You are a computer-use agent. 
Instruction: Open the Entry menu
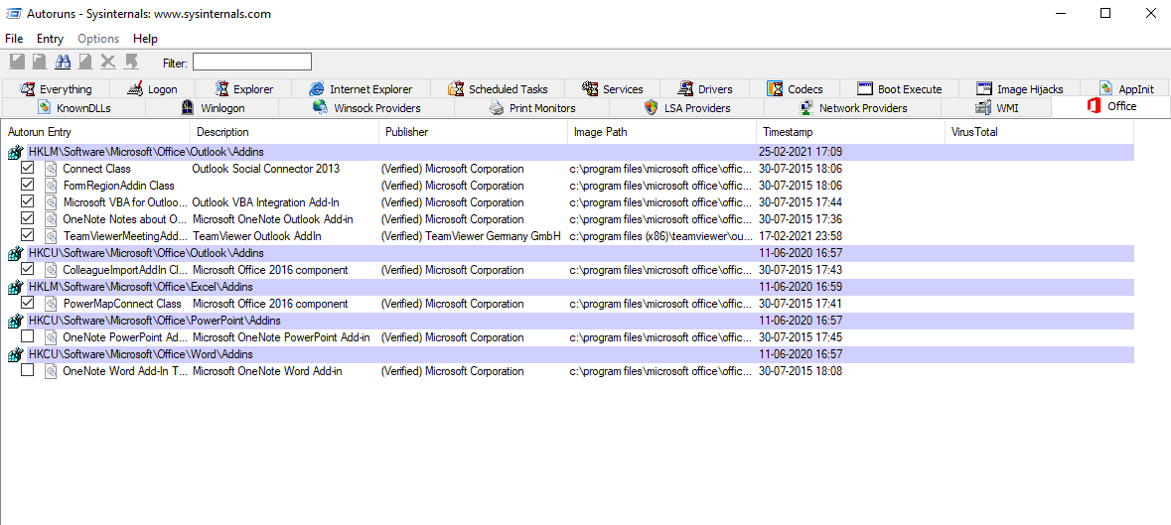pos(50,39)
